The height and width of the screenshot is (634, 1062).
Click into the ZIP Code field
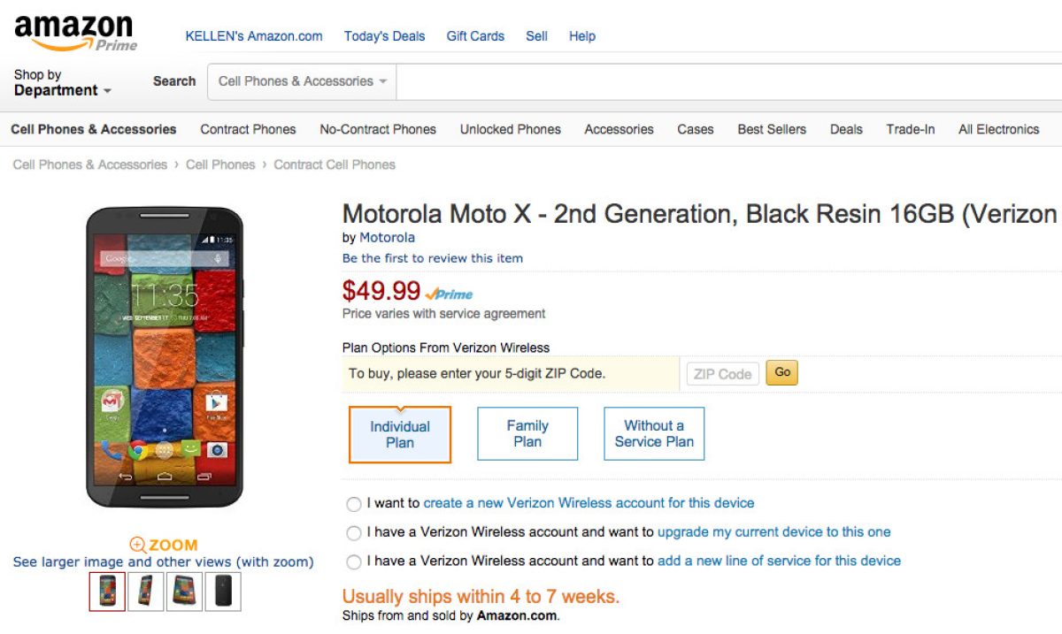click(722, 374)
